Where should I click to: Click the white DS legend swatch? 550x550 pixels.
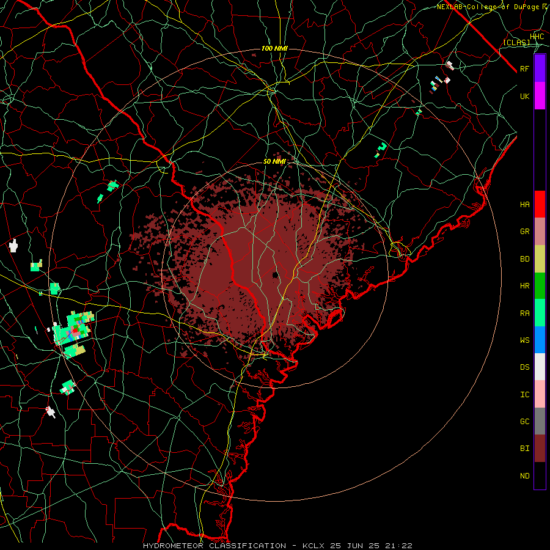pos(540,367)
